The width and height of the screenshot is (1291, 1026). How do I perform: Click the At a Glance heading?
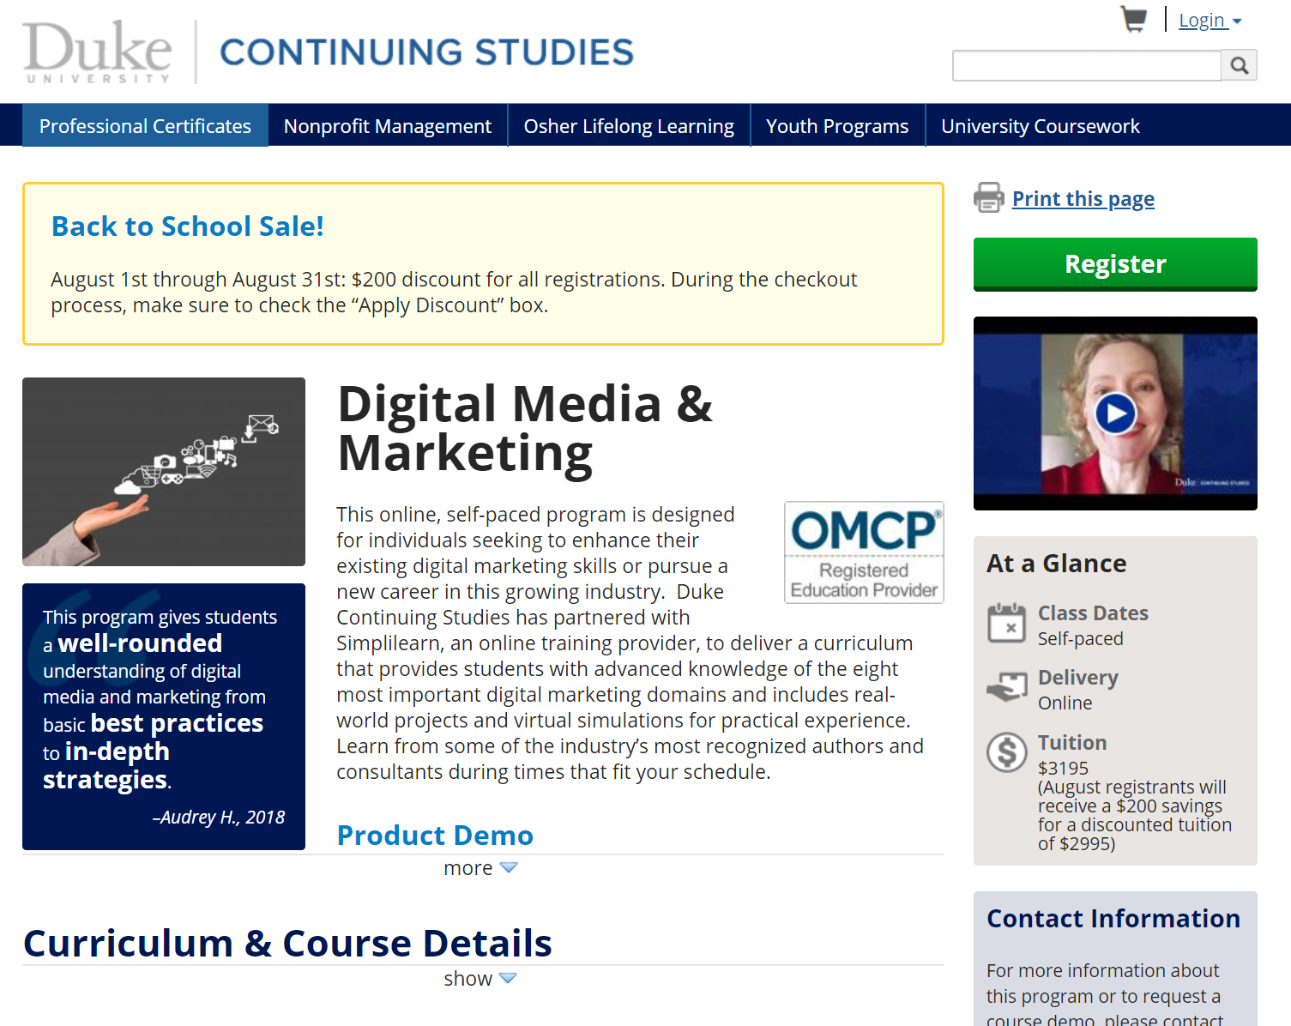click(1057, 564)
